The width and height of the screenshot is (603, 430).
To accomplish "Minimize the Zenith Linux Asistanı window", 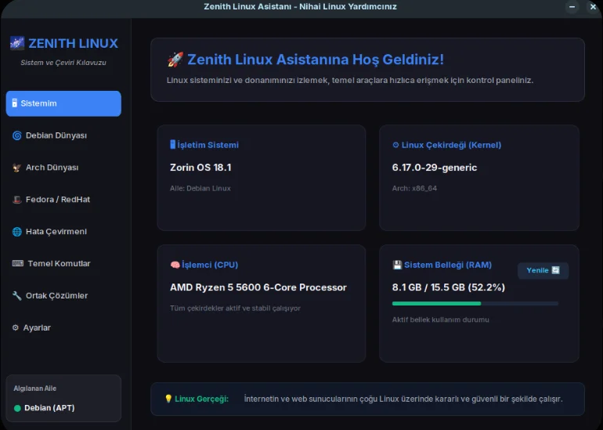I will click(572, 6).
